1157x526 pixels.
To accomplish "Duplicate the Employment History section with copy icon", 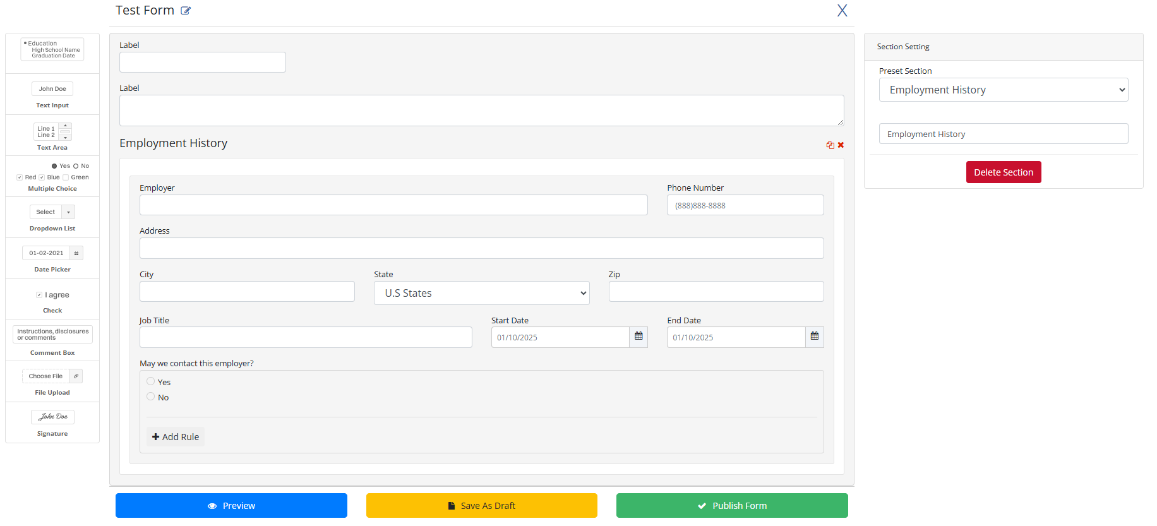I will coord(830,145).
